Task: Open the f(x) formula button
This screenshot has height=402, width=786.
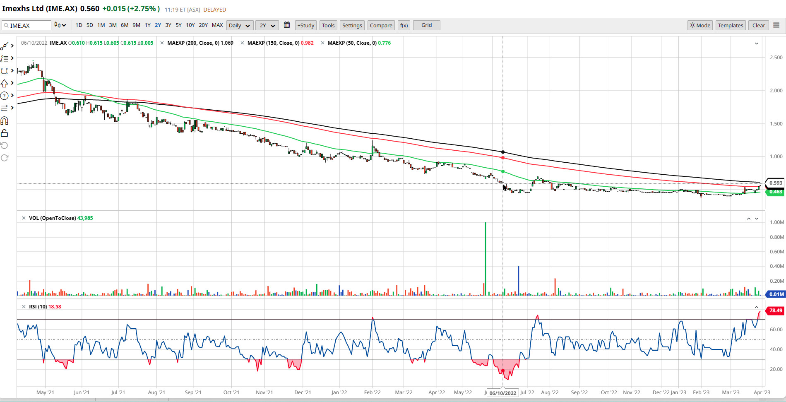Action: click(404, 26)
